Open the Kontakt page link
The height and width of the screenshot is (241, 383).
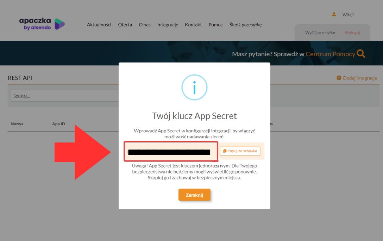tap(193, 25)
